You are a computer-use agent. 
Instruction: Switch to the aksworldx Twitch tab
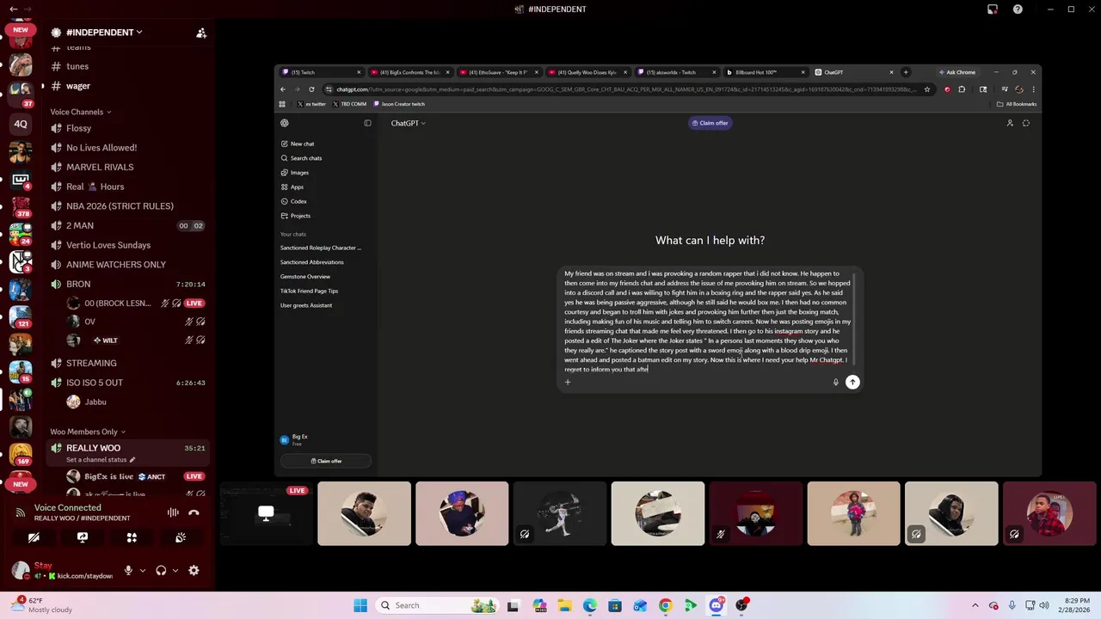point(677,72)
